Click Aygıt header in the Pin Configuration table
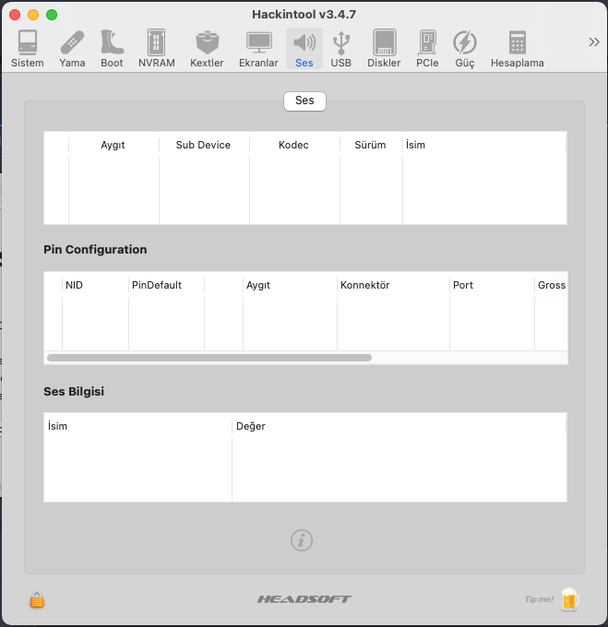 [x=290, y=285]
